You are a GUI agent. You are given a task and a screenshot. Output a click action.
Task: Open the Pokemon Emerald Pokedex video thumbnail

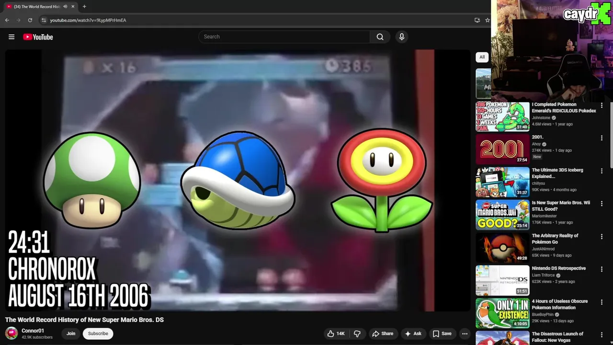click(502, 116)
